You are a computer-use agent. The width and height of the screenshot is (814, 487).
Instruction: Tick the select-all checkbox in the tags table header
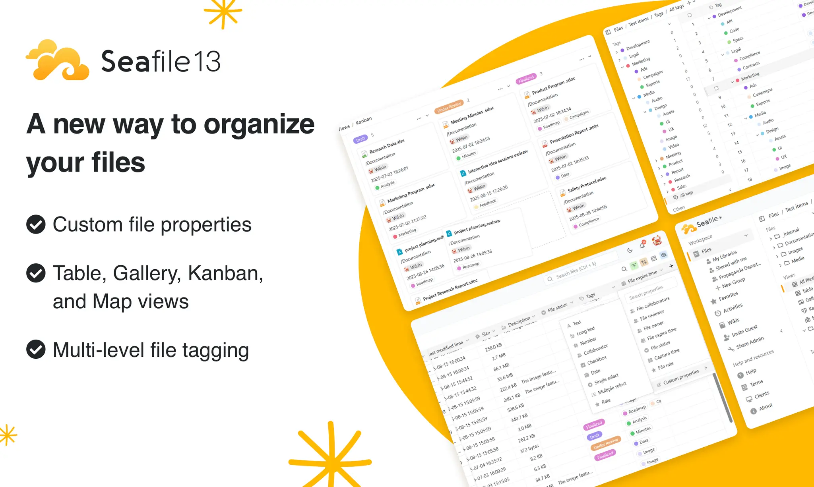tap(690, 15)
